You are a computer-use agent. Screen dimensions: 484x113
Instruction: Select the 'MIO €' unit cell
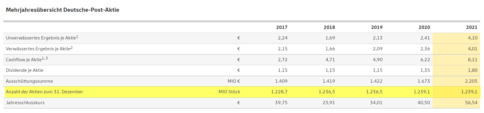pyautogui.click(x=234, y=81)
